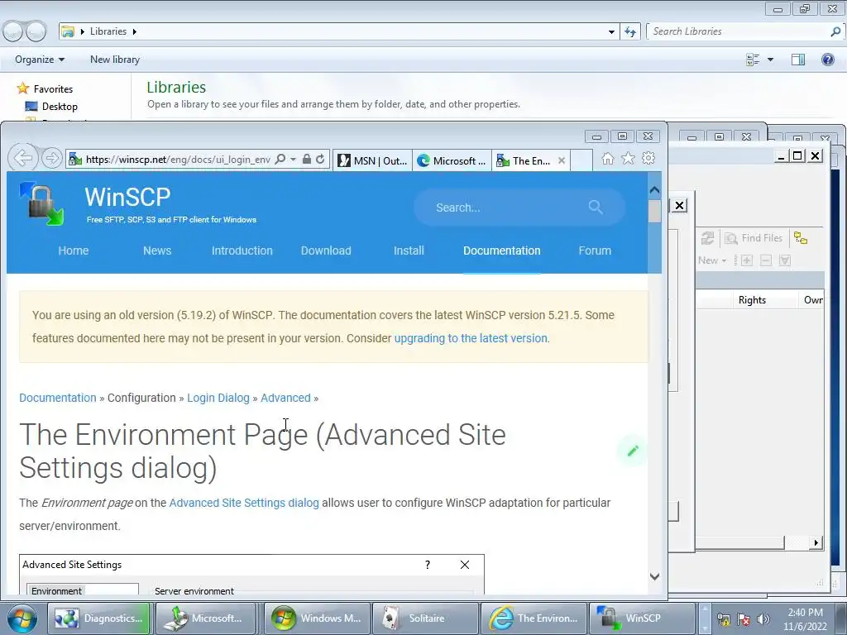Click the Documentation breadcrumb link
The image size is (847, 635).
point(58,398)
